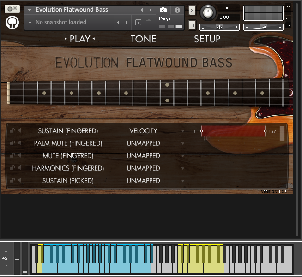The width and height of the screenshot is (302, 277).
Task: Go to the previous instrument arrow
Action: pyautogui.click(x=142, y=10)
